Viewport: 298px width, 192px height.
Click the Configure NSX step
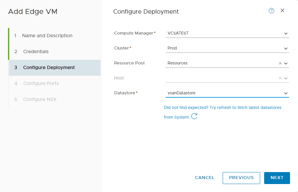38,99
